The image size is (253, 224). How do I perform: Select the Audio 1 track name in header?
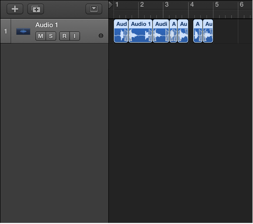coord(47,25)
